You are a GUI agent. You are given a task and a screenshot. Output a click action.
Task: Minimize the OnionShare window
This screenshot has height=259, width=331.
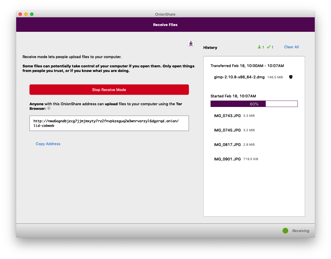(26, 14)
